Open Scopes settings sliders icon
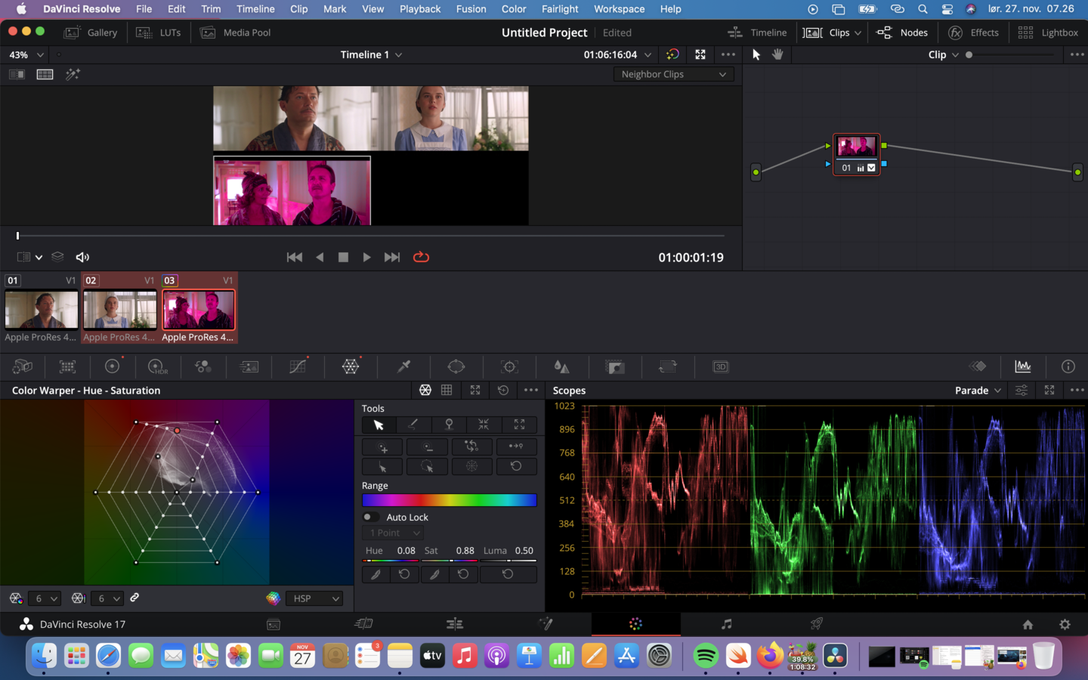The height and width of the screenshot is (680, 1088). (x=1022, y=390)
